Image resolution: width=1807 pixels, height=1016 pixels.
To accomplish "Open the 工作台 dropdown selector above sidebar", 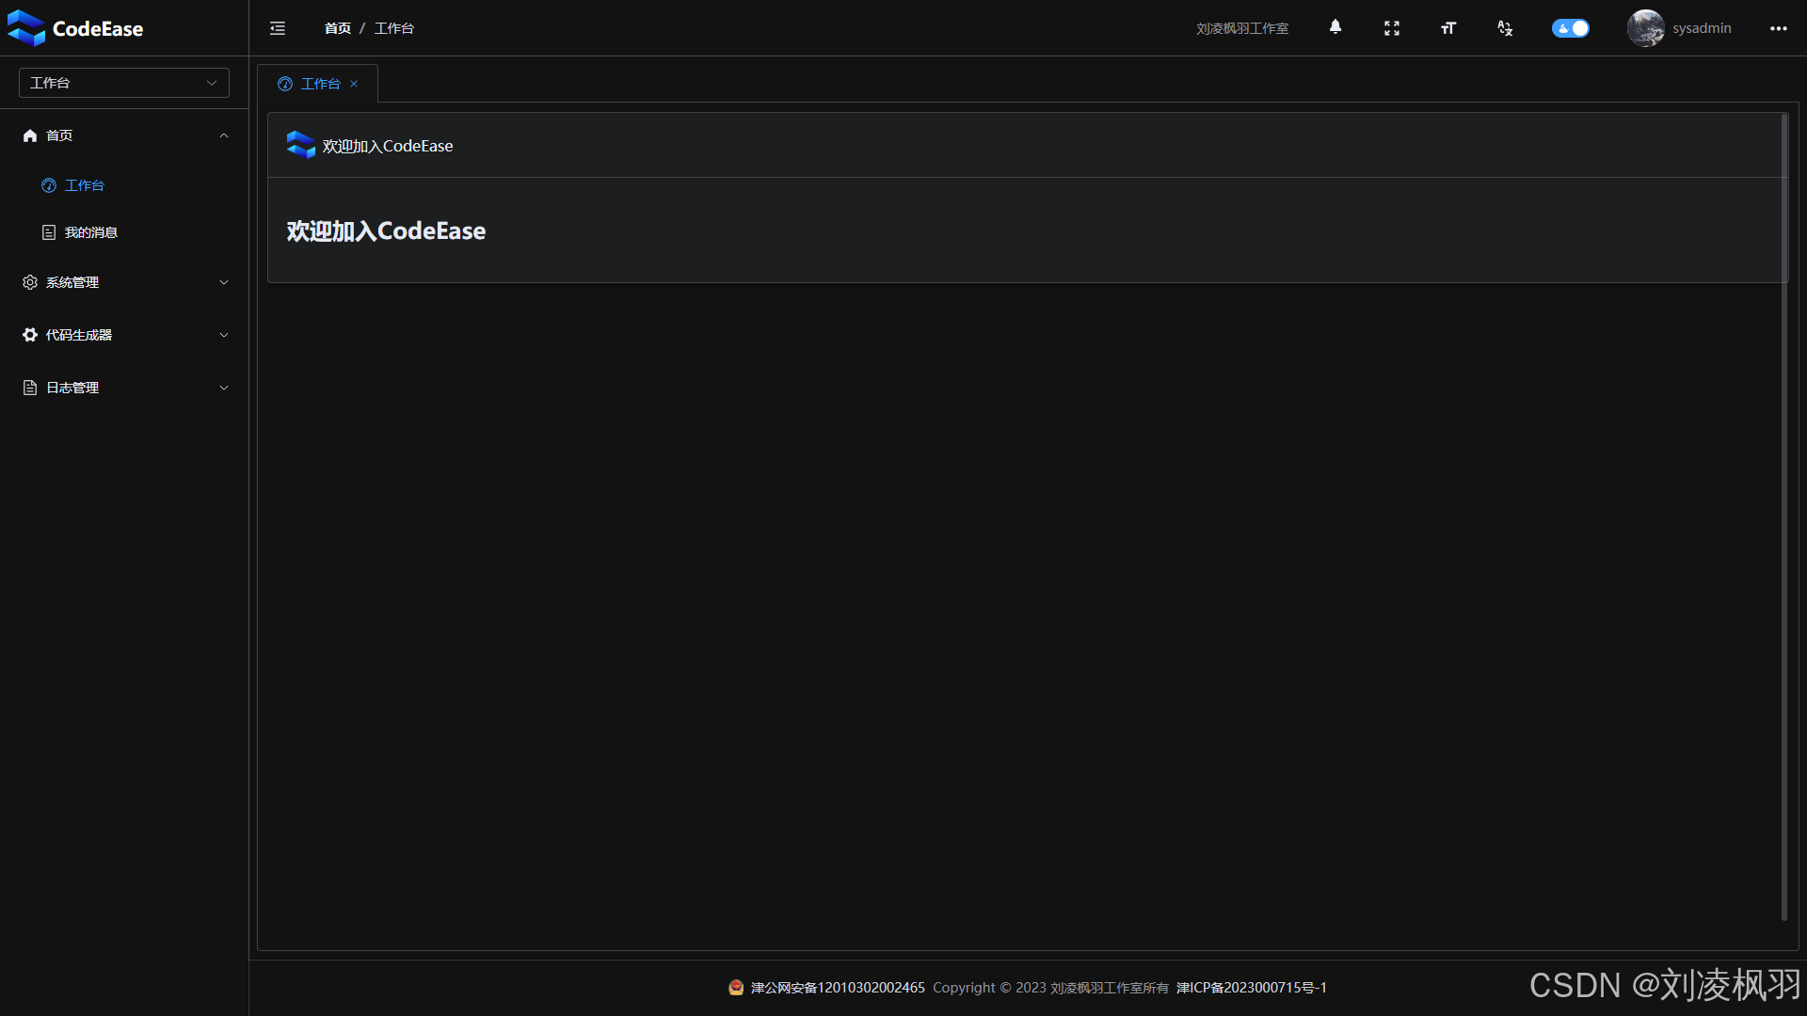I will coord(123,83).
